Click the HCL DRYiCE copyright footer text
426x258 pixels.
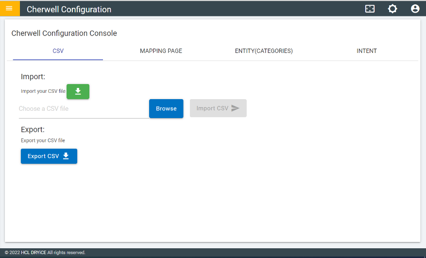click(45, 253)
